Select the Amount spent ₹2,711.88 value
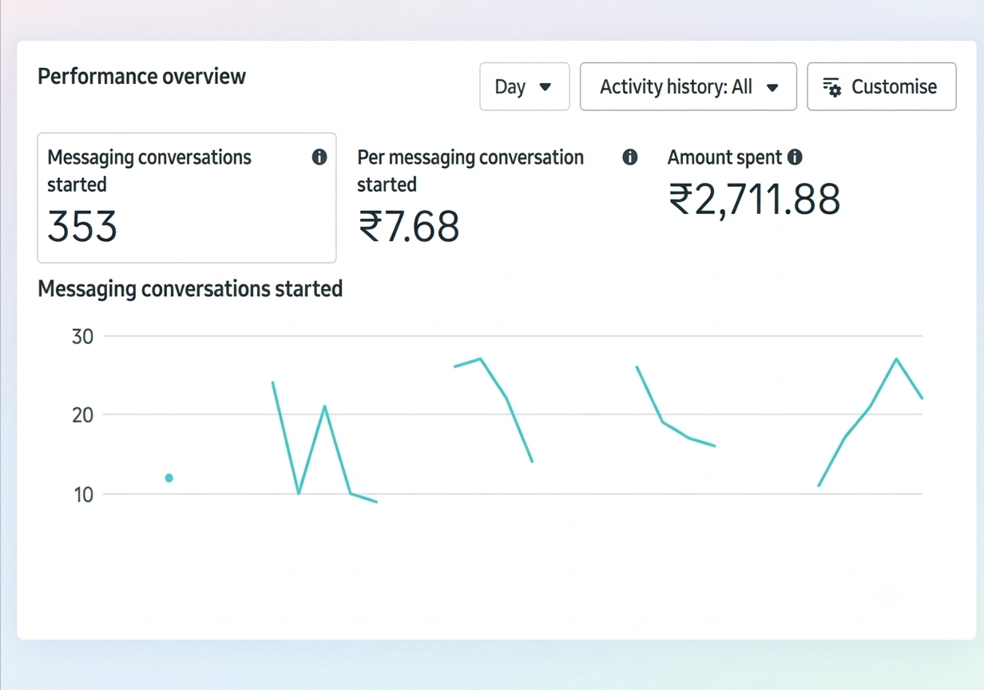The width and height of the screenshot is (984, 690). point(754,199)
